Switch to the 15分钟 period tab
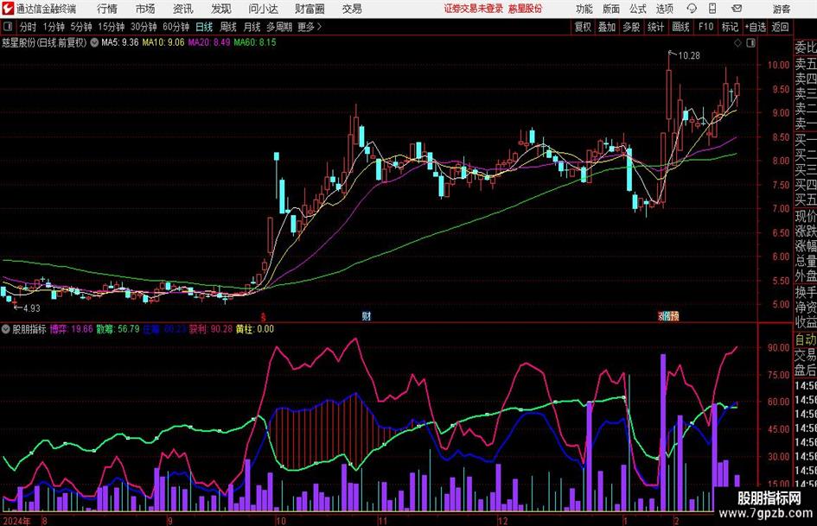Image resolution: width=817 pixels, height=526 pixels. [111, 27]
